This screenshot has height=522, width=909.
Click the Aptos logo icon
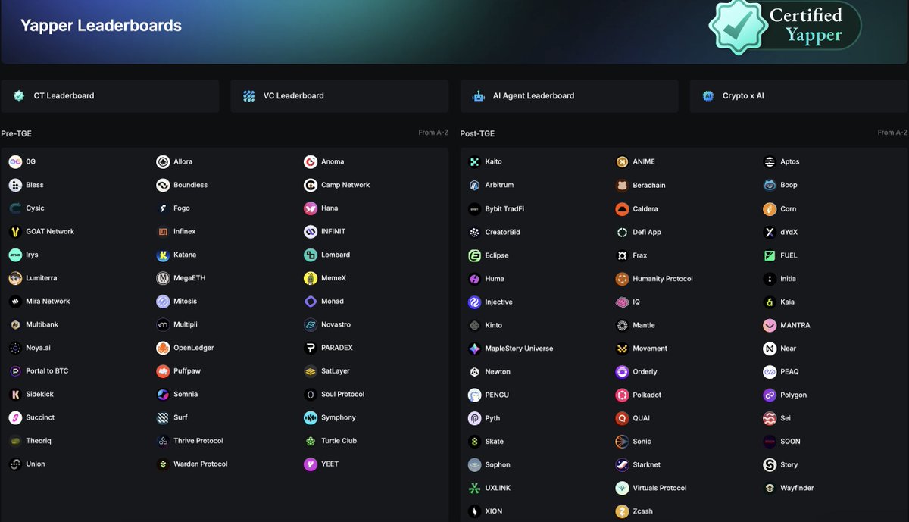point(770,162)
